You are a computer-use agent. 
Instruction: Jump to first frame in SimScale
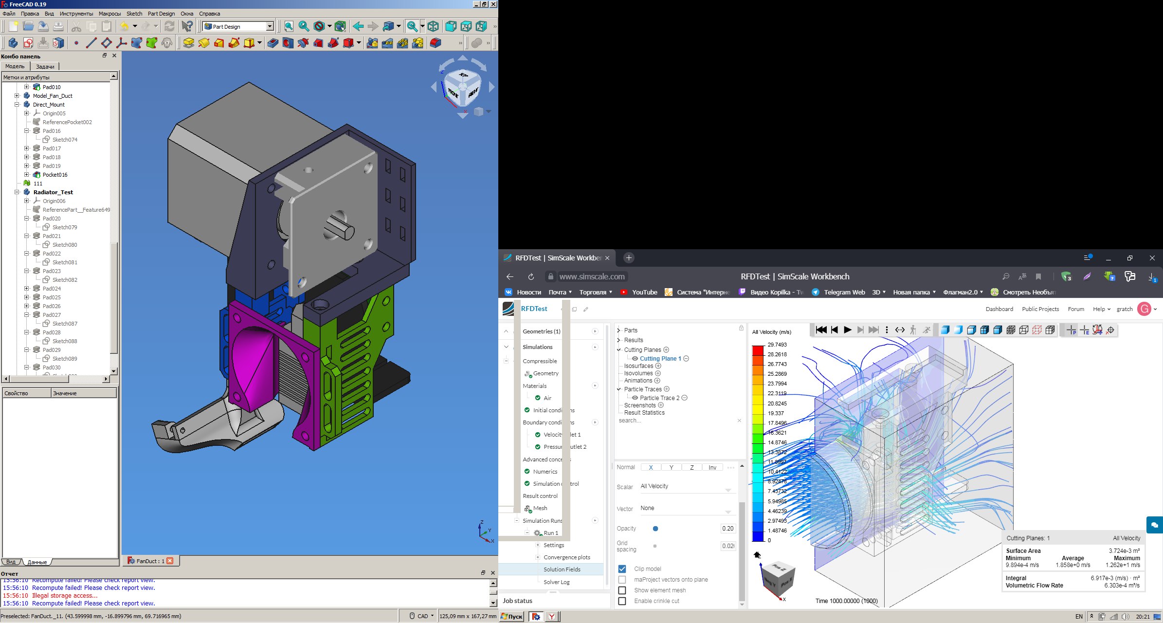(821, 330)
